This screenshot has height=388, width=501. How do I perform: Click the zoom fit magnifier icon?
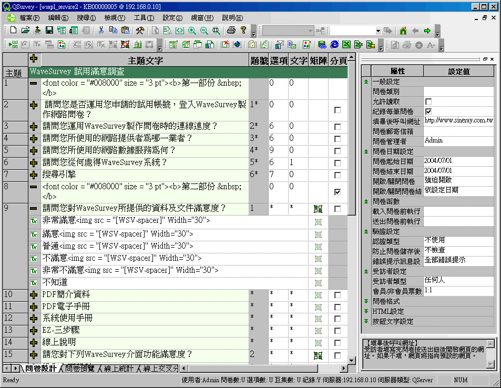(x=216, y=30)
